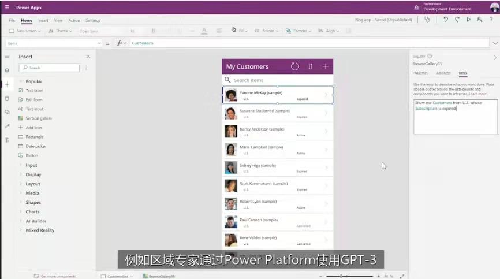The height and width of the screenshot is (279, 500).
Task: Open the Theme dropdown
Action: pyautogui.click(x=60, y=31)
